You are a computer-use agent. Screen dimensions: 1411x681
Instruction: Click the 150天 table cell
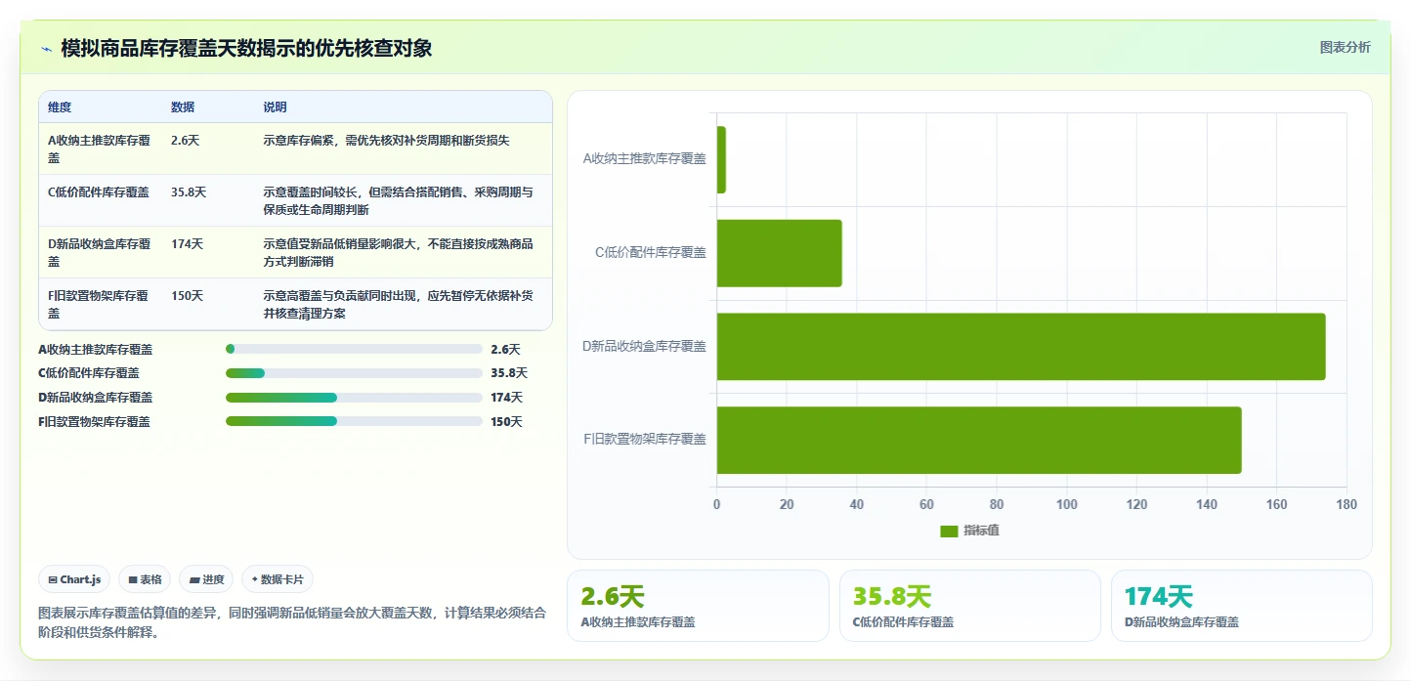point(187,296)
